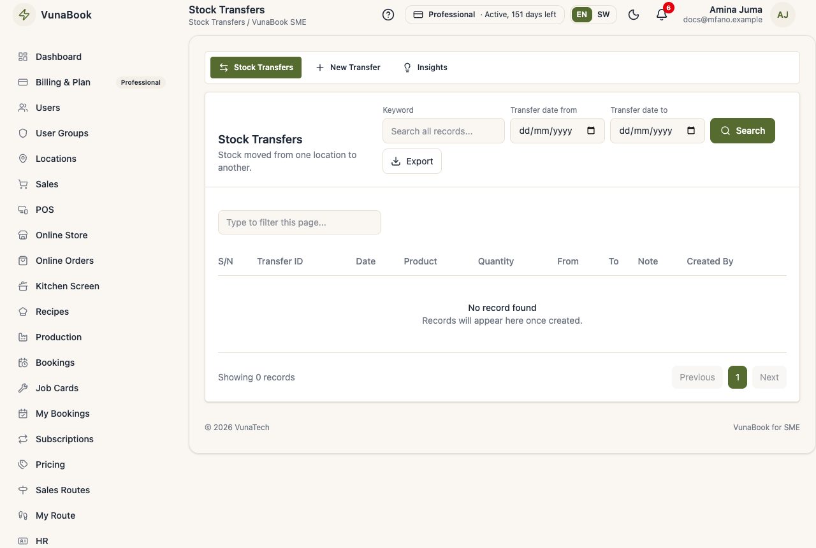
Task: Switch language to SW
Action: [x=603, y=15]
